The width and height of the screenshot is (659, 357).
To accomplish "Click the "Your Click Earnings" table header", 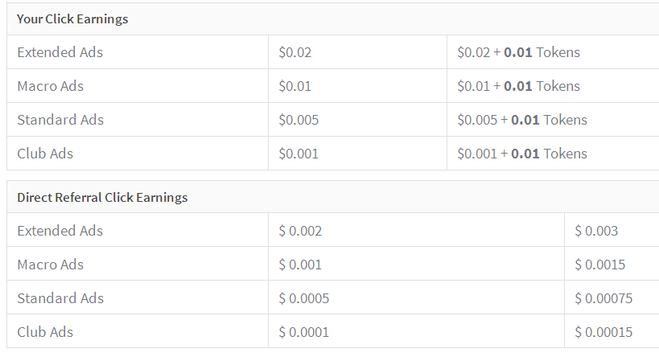I will click(72, 19).
